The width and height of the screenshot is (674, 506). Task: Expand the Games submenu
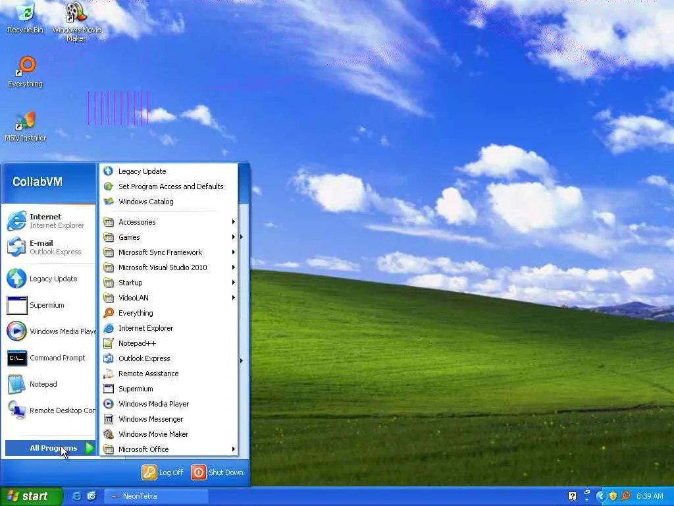(x=169, y=237)
